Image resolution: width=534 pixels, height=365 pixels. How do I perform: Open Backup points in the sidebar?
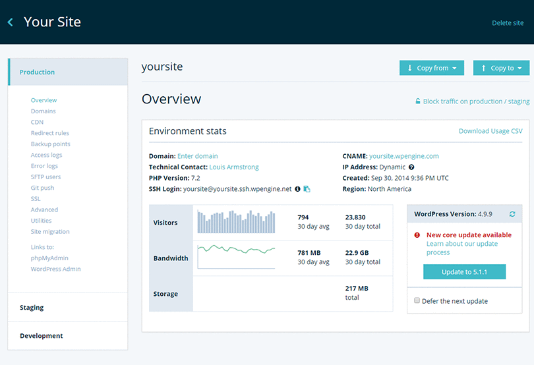(x=50, y=144)
